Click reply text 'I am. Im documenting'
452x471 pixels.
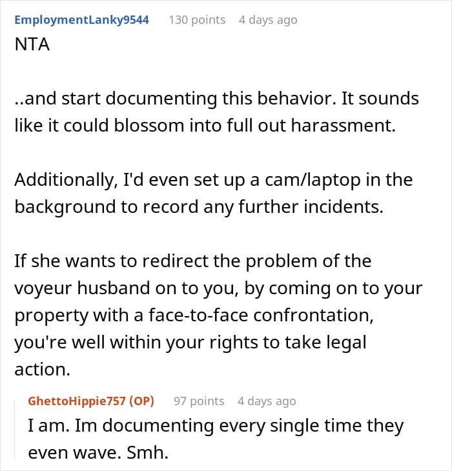pyautogui.click(x=121, y=426)
